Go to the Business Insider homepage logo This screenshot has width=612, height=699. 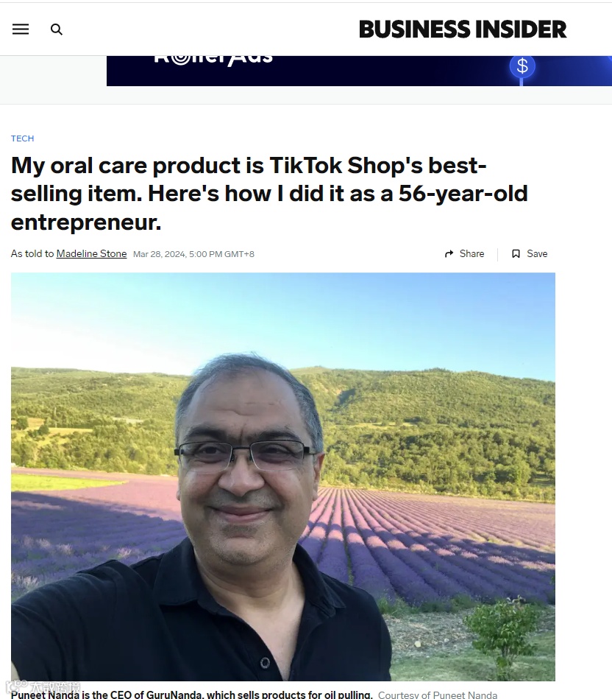(463, 29)
